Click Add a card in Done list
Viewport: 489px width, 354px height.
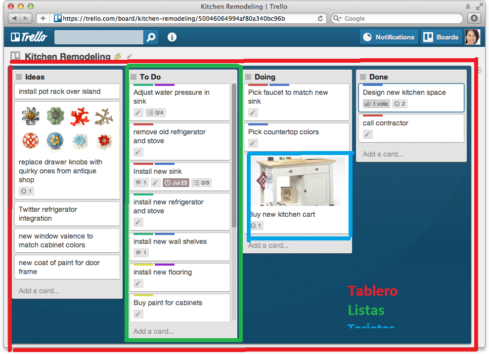click(x=383, y=154)
